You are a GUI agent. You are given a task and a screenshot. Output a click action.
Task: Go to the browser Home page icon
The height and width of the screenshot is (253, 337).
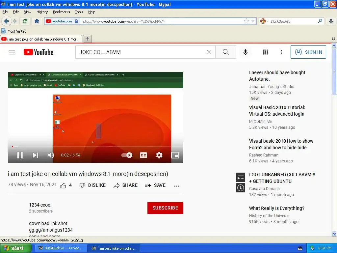coord(37,21)
